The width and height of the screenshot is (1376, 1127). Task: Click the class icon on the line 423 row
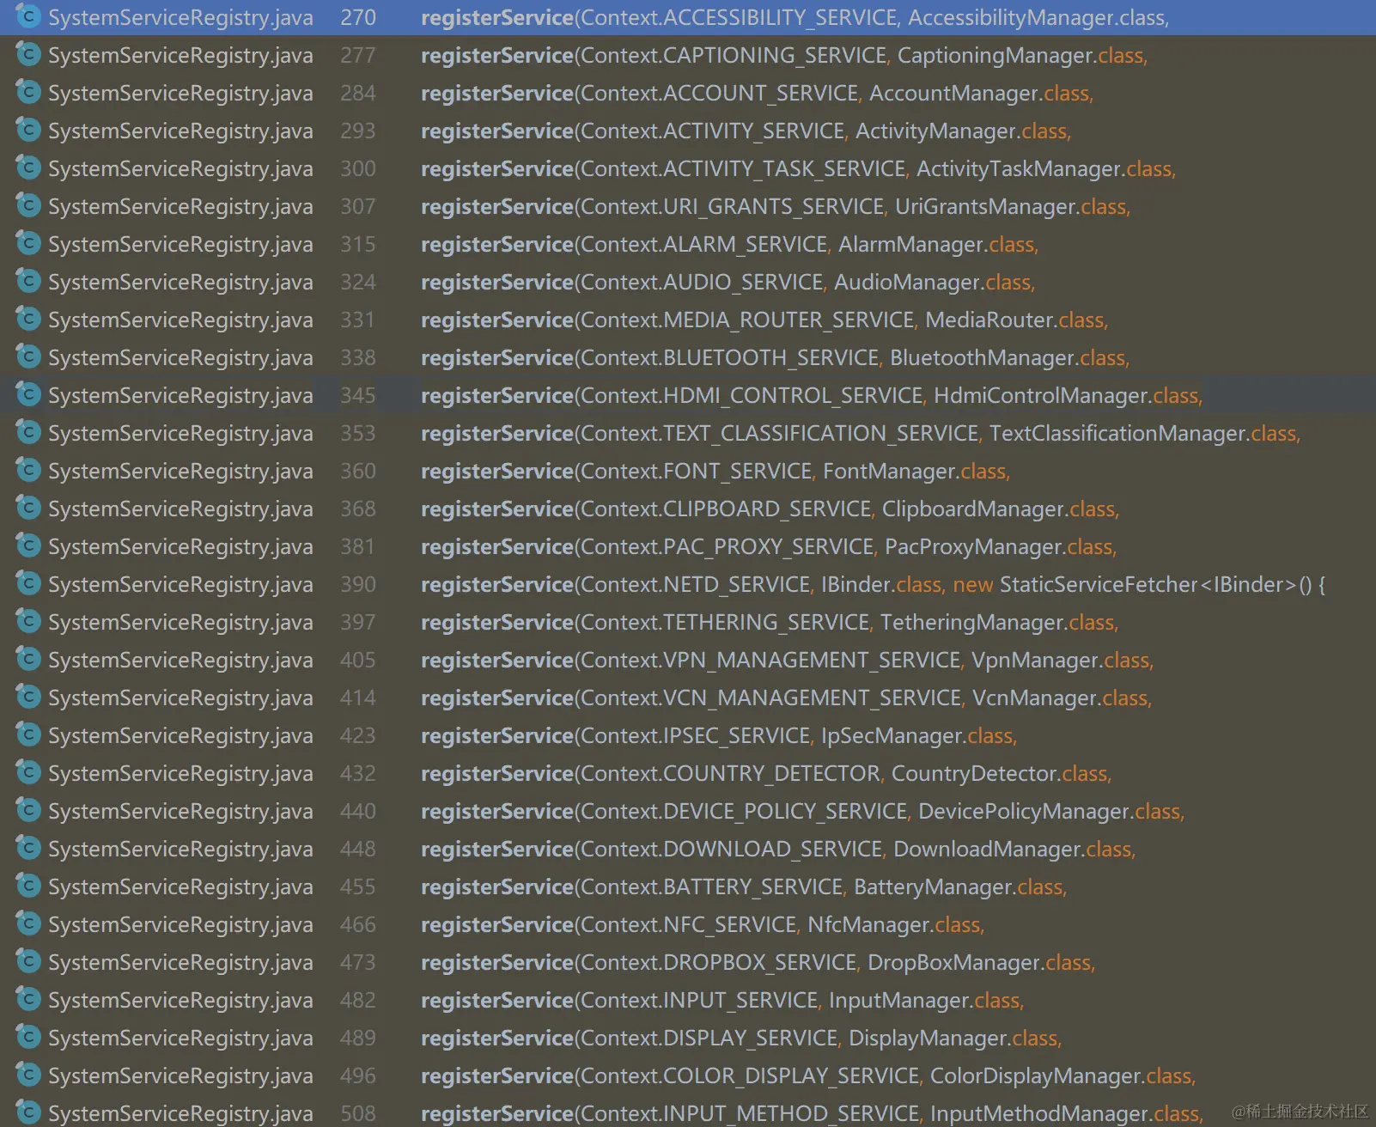coord(28,735)
